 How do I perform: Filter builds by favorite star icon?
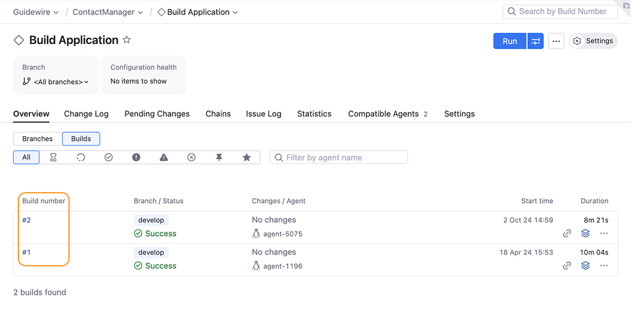coord(246,157)
